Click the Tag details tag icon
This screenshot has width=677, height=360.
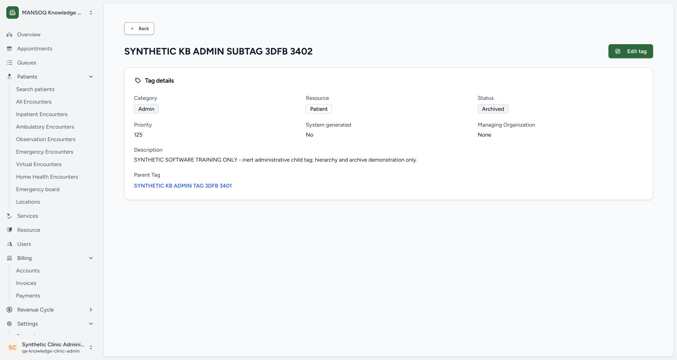click(138, 81)
